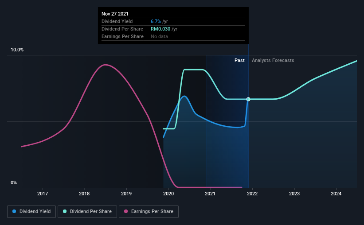Click the 2020 x-axis label
This screenshot has height=225, width=364.
point(168,194)
